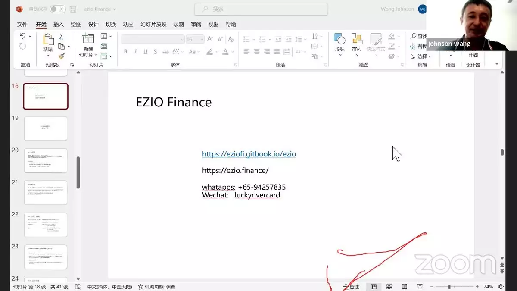The height and width of the screenshot is (291, 517).
Task: Collapse the ribbon with the chevron
Action: [497, 64]
